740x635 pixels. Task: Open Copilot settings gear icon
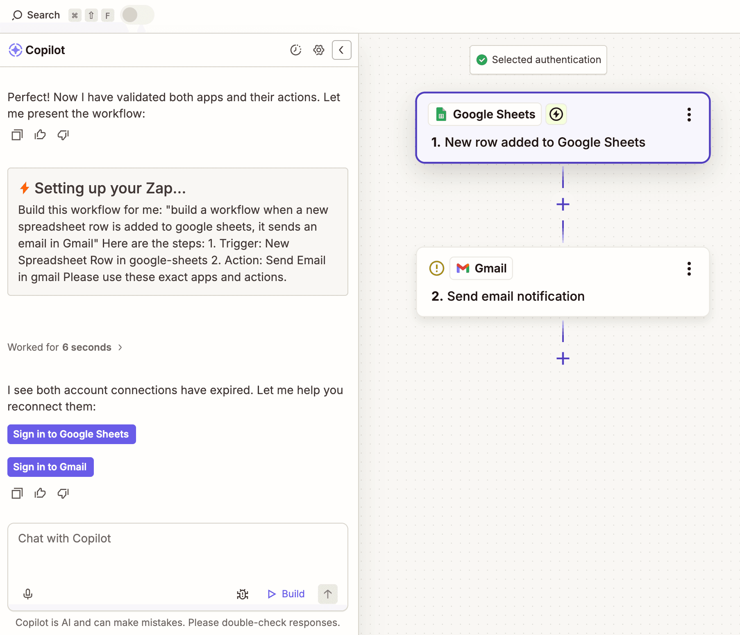point(319,50)
